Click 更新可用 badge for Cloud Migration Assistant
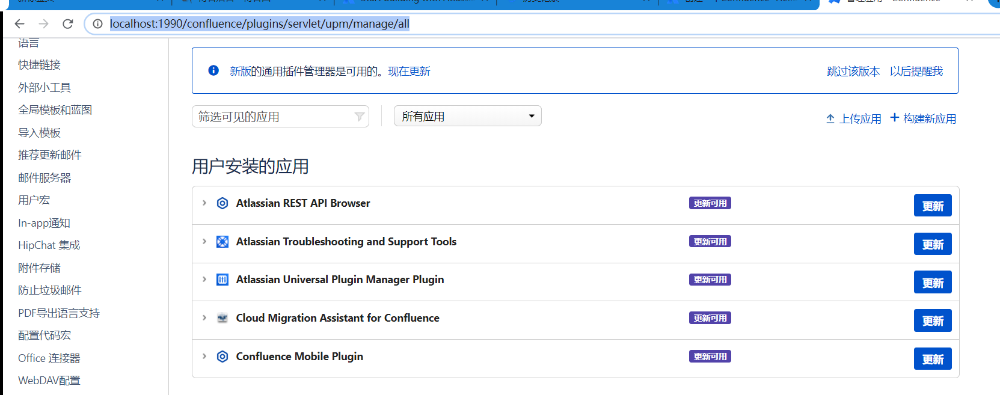The image size is (1000, 395). [710, 318]
